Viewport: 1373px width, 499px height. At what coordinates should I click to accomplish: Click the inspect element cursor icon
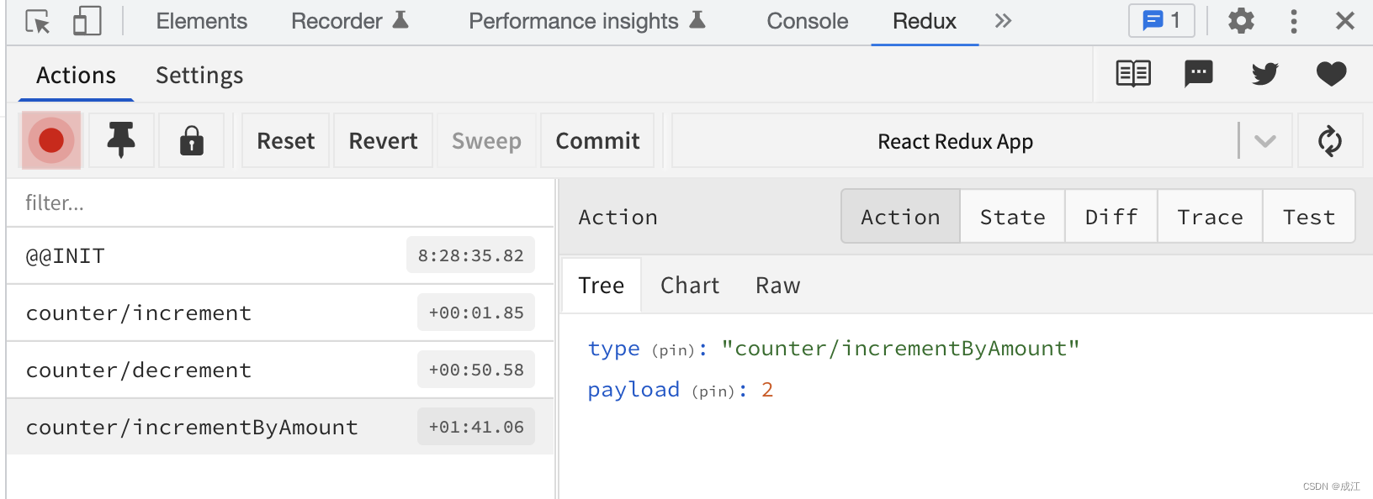coord(38,21)
